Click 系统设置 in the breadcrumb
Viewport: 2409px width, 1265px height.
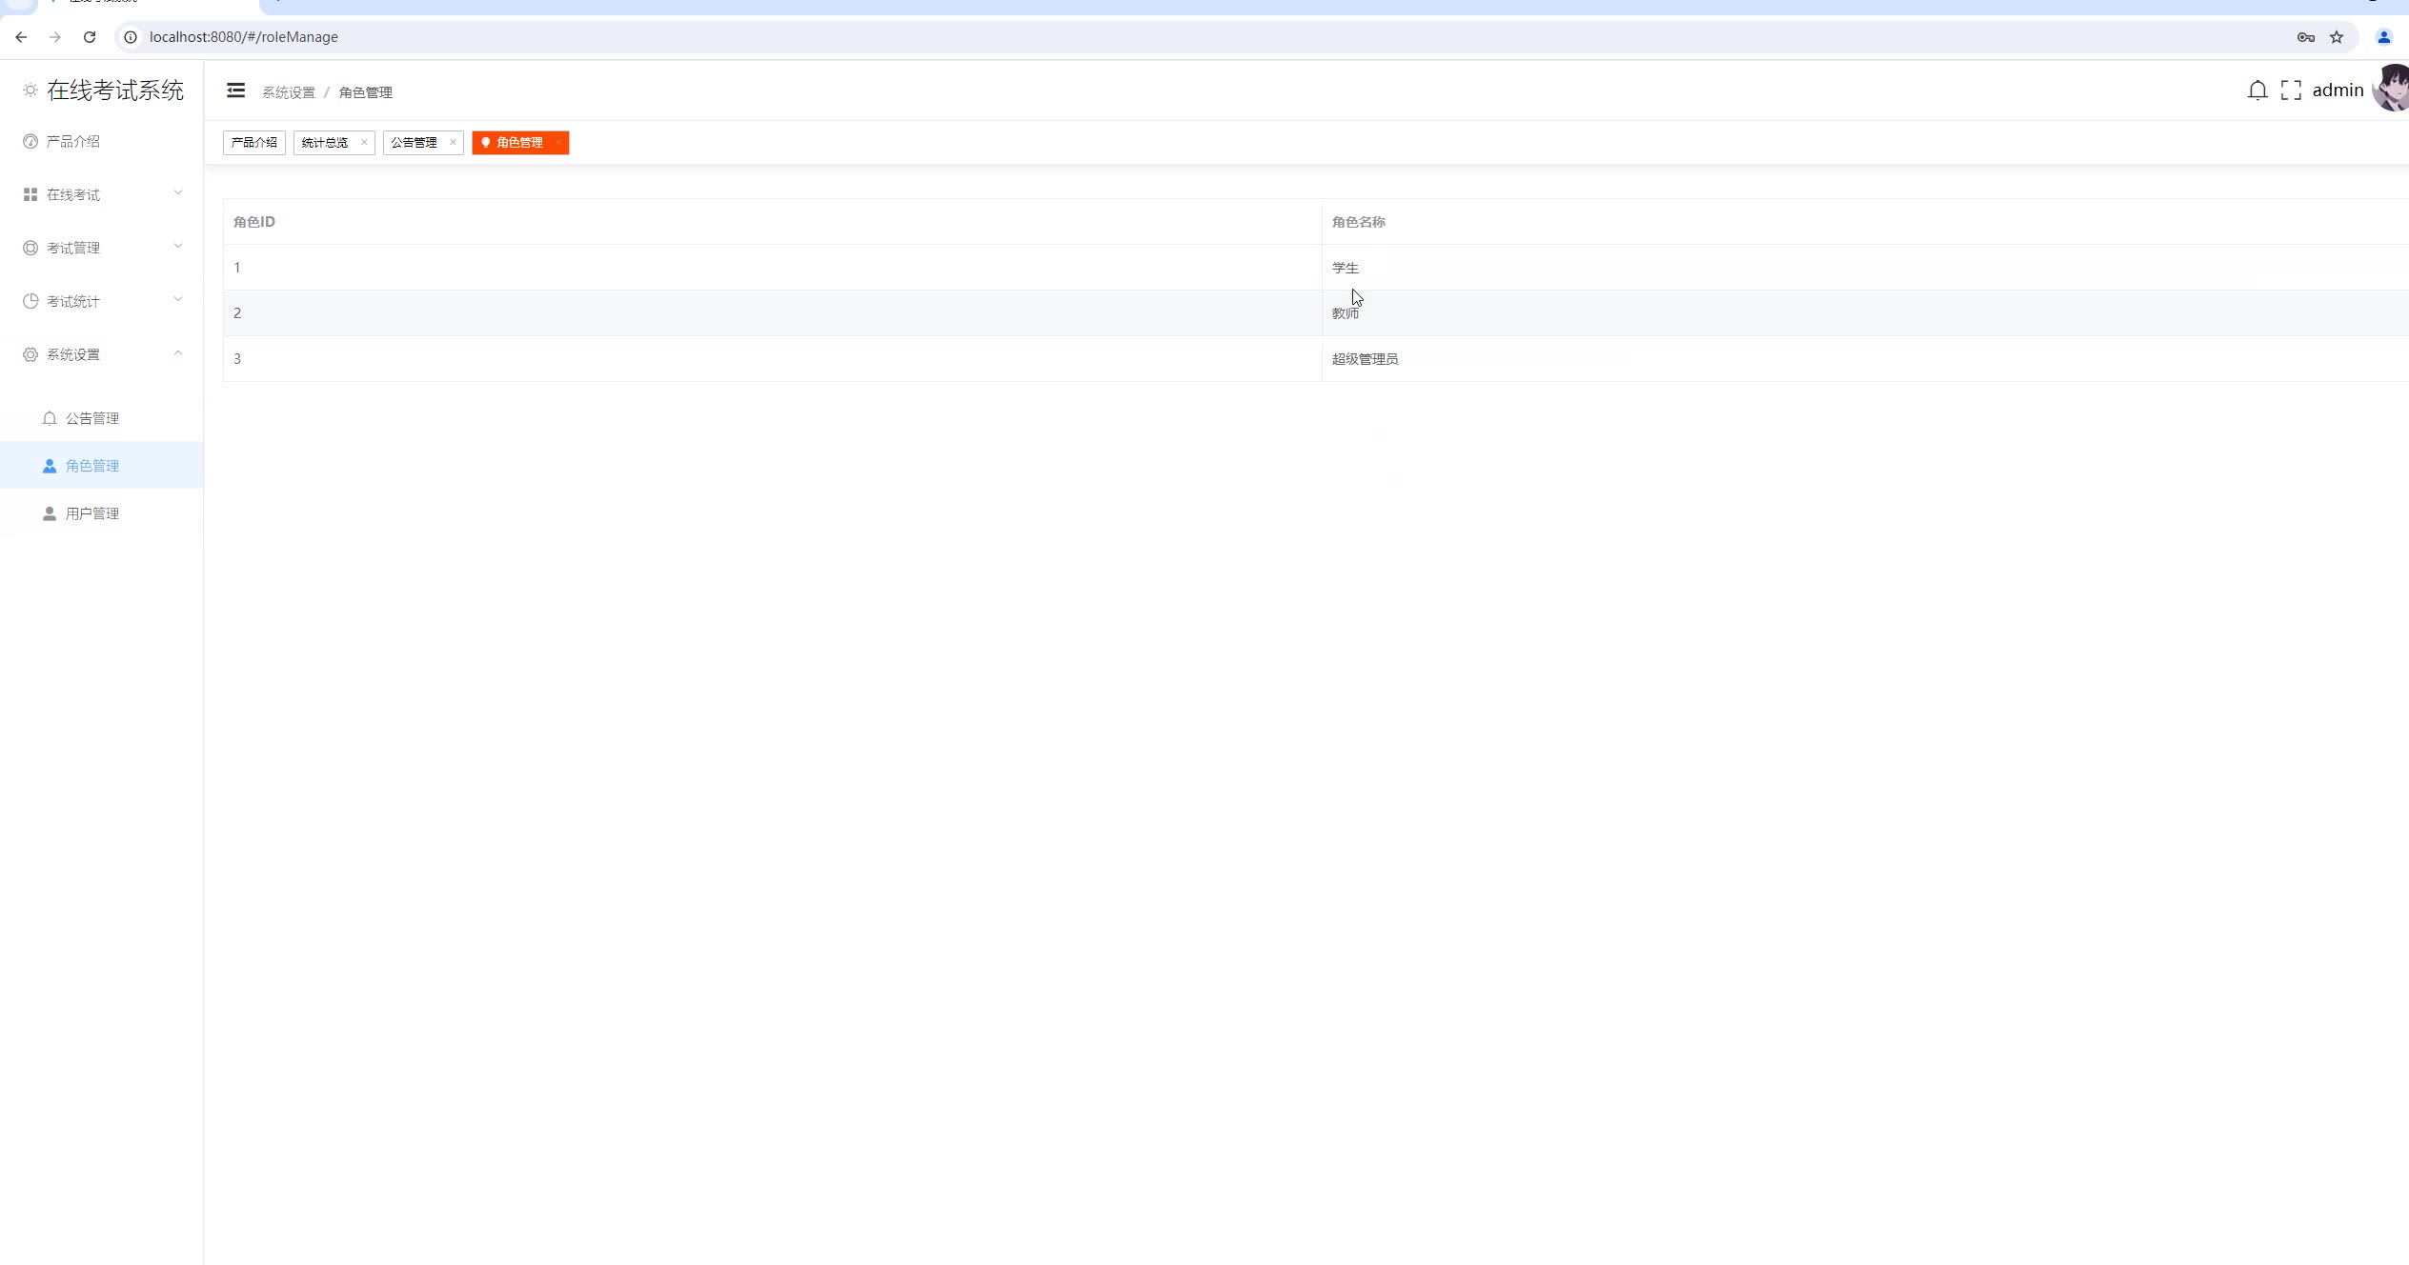click(x=288, y=92)
